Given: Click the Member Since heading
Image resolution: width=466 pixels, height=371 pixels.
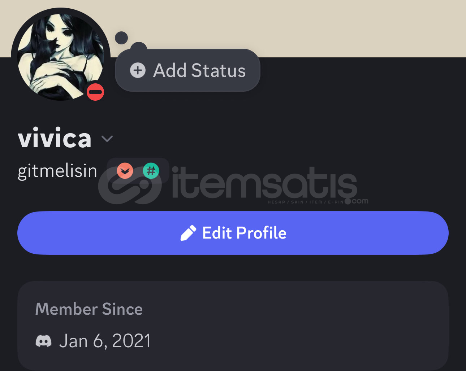Looking at the screenshot, I should 89,309.
